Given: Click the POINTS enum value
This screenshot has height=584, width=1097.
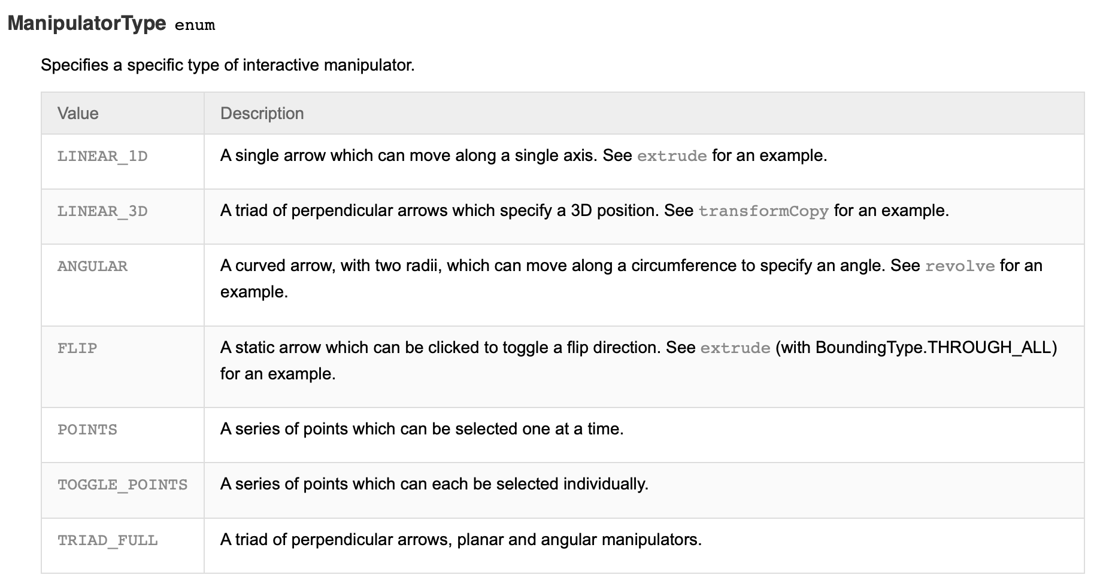Looking at the screenshot, I should tap(87, 430).
